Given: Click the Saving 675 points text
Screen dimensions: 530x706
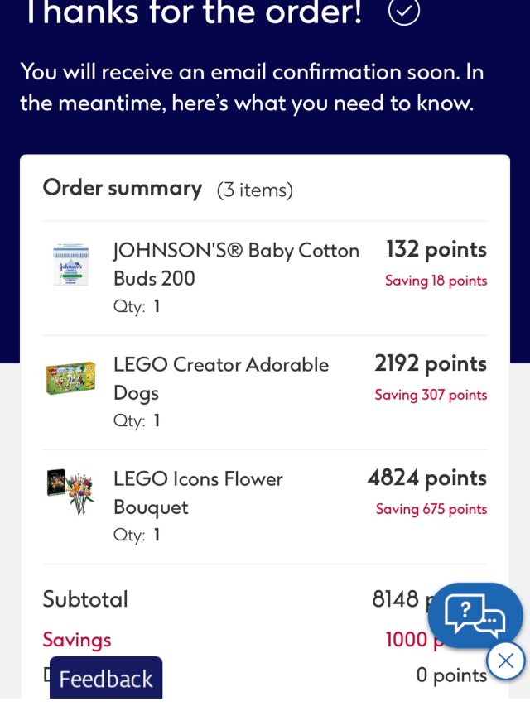Looking at the screenshot, I should pyautogui.click(x=431, y=509).
